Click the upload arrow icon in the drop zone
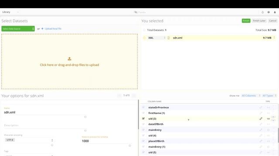This screenshot has width=279, height=156. pos(69,59)
